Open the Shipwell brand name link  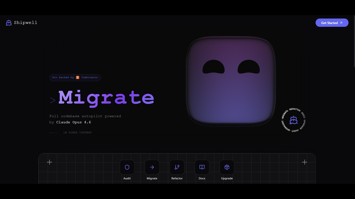(x=26, y=23)
